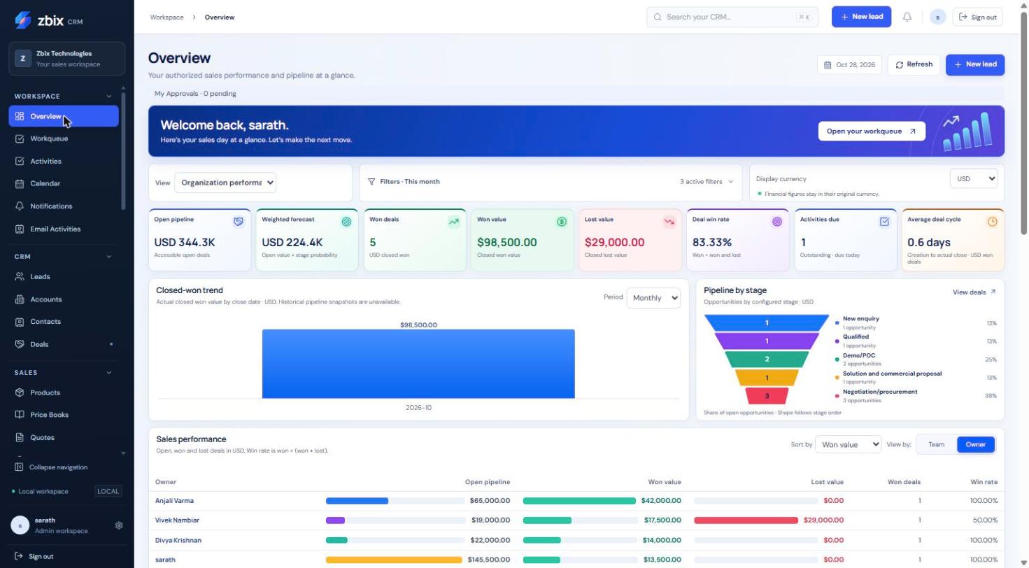This screenshot has height=568, width=1029.
Task: Open Activities in sidebar
Action: coord(64,162)
